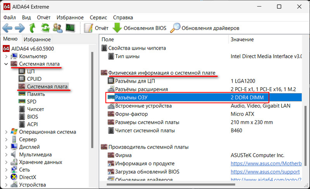This screenshot has width=310, height=189.
Task: Refresh the view with green arrows icon
Action: click(x=45, y=28)
